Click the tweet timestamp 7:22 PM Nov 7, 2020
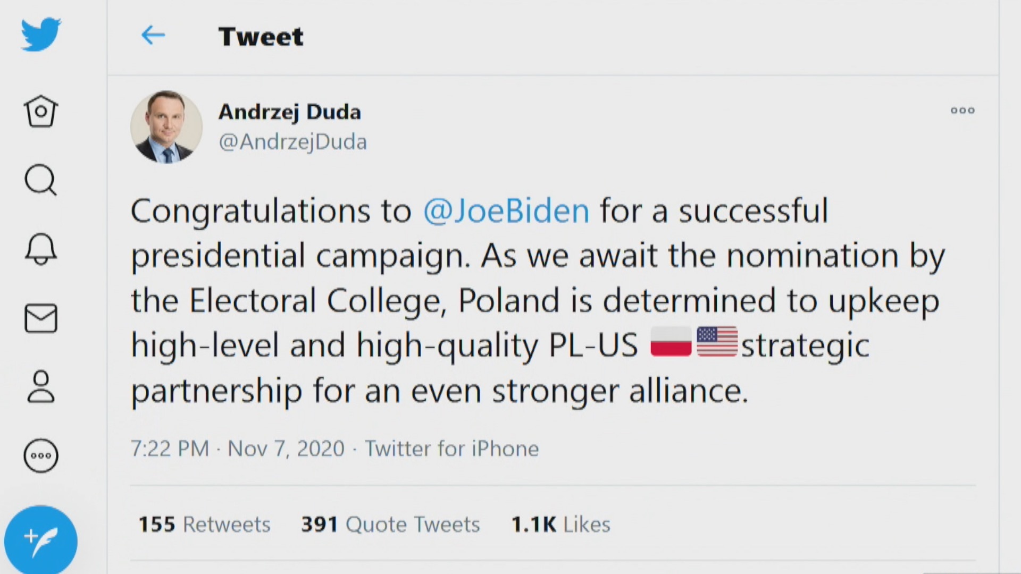The height and width of the screenshot is (574, 1021). click(238, 449)
